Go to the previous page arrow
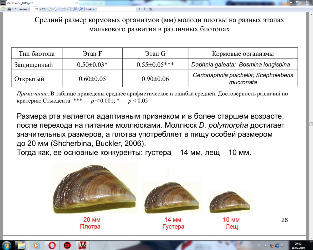313x250 pixels. tap(50, 9)
